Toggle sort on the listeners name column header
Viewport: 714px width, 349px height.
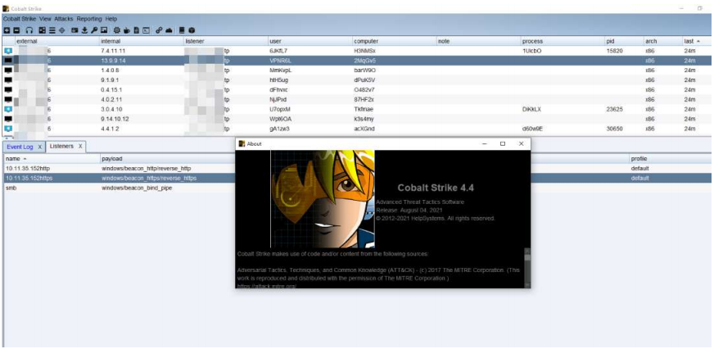tap(52, 159)
